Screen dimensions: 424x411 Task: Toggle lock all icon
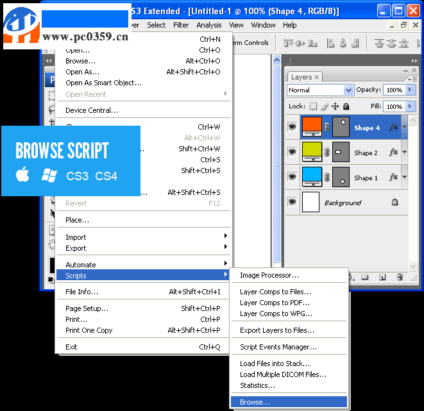[346, 106]
